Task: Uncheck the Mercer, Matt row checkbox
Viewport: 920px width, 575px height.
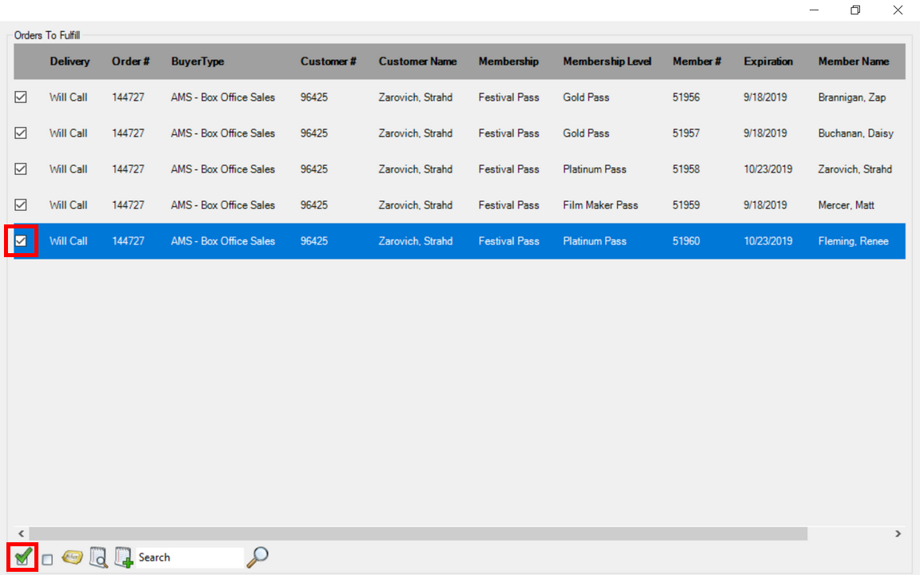Action: click(21, 204)
